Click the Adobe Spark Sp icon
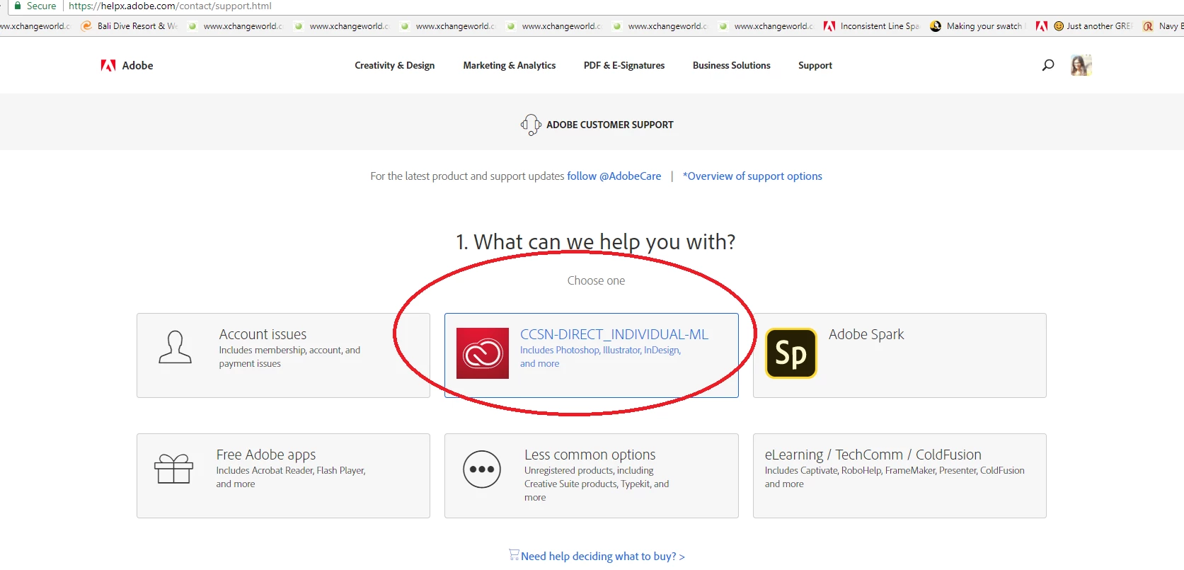 click(791, 353)
